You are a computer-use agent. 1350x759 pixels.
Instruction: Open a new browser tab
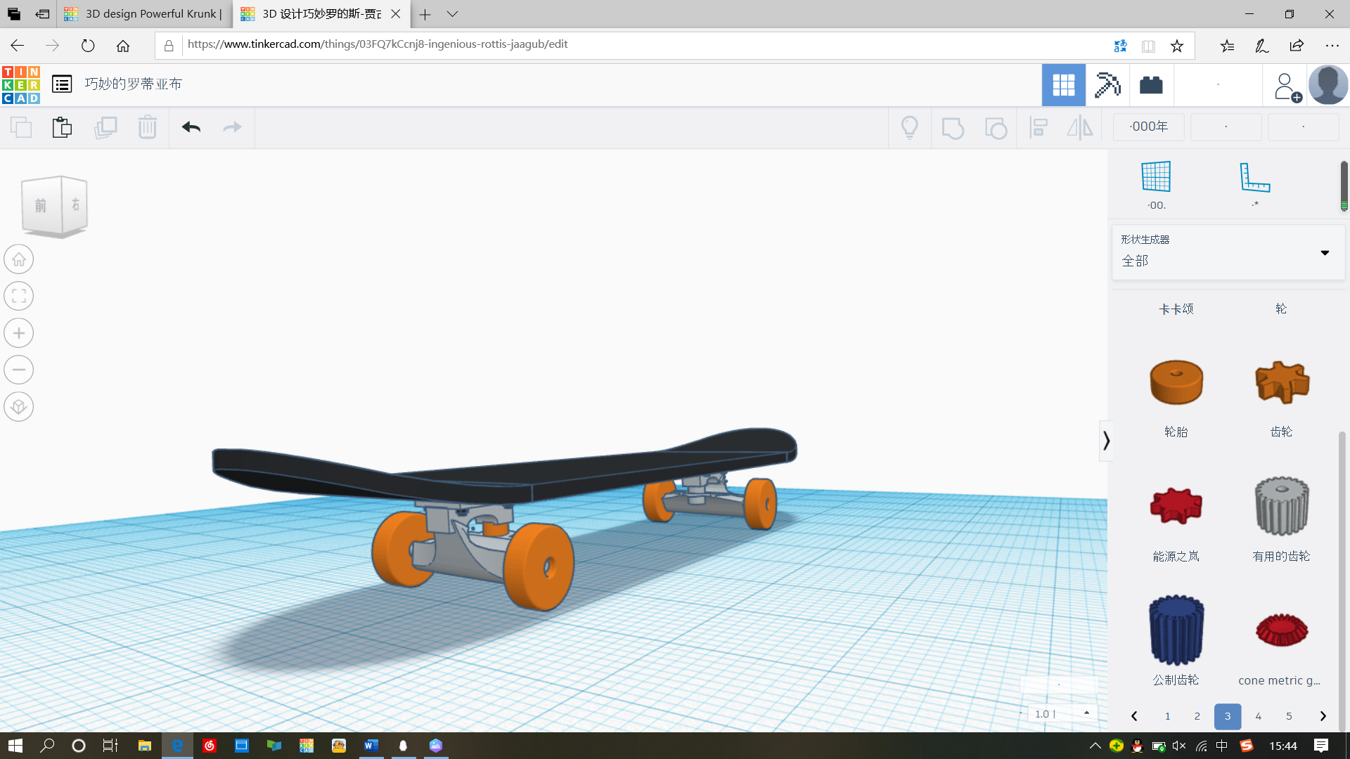click(x=425, y=14)
